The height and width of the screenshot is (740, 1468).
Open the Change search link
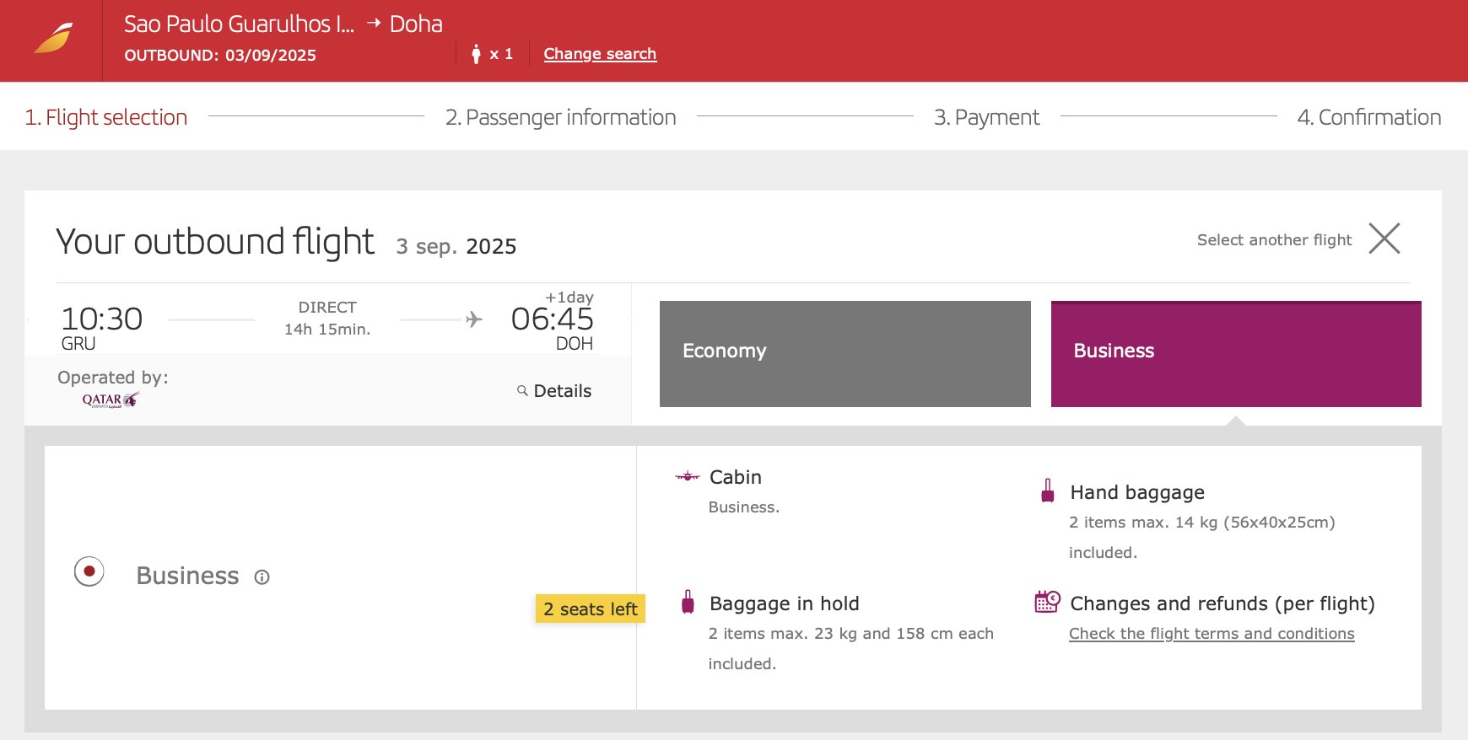tap(600, 54)
